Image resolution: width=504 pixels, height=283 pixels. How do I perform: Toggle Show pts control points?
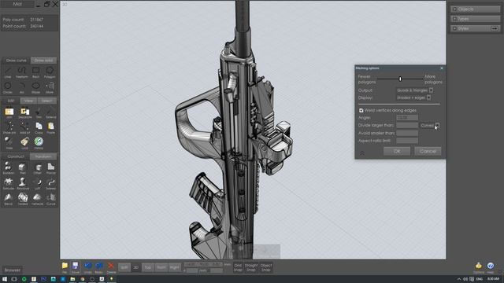pos(9,128)
